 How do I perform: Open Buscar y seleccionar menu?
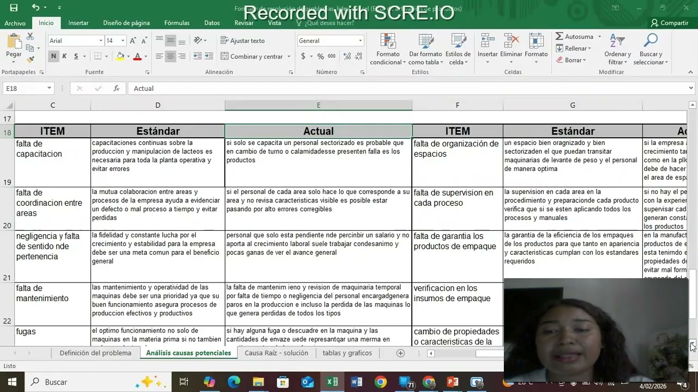pos(651,49)
